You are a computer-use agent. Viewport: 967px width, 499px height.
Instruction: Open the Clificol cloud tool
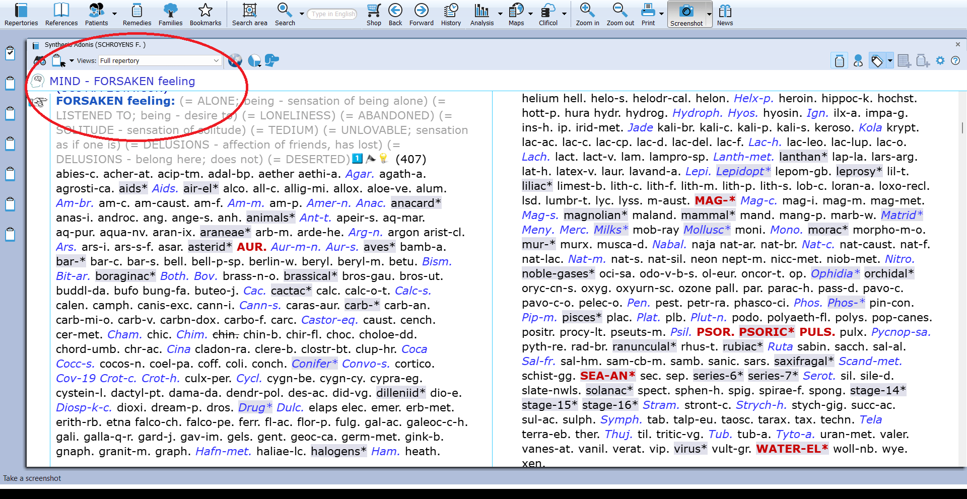coord(548,14)
